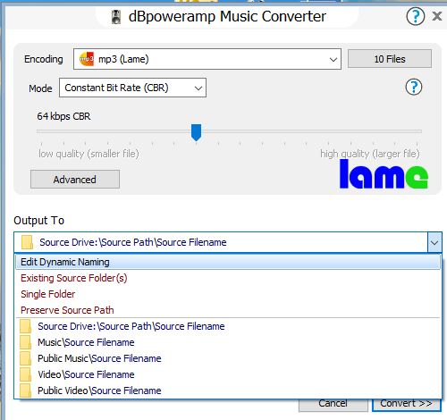Click the encoder settings help icon
The height and width of the screenshot is (420, 447).
(414, 88)
